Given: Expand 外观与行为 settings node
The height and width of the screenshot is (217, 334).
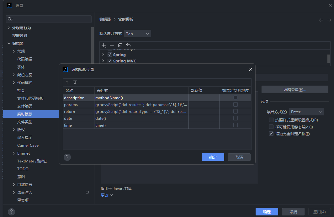Looking at the screenshot, I should [x=9, y=28].
